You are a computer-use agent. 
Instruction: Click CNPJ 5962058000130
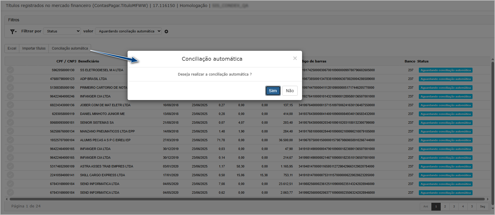pyautogui.click(x=63, y=70)
